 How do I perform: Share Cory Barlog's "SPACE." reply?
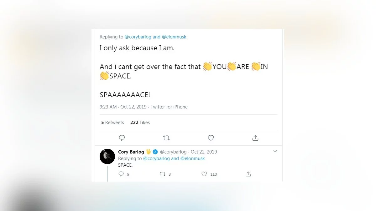(248, 174)
